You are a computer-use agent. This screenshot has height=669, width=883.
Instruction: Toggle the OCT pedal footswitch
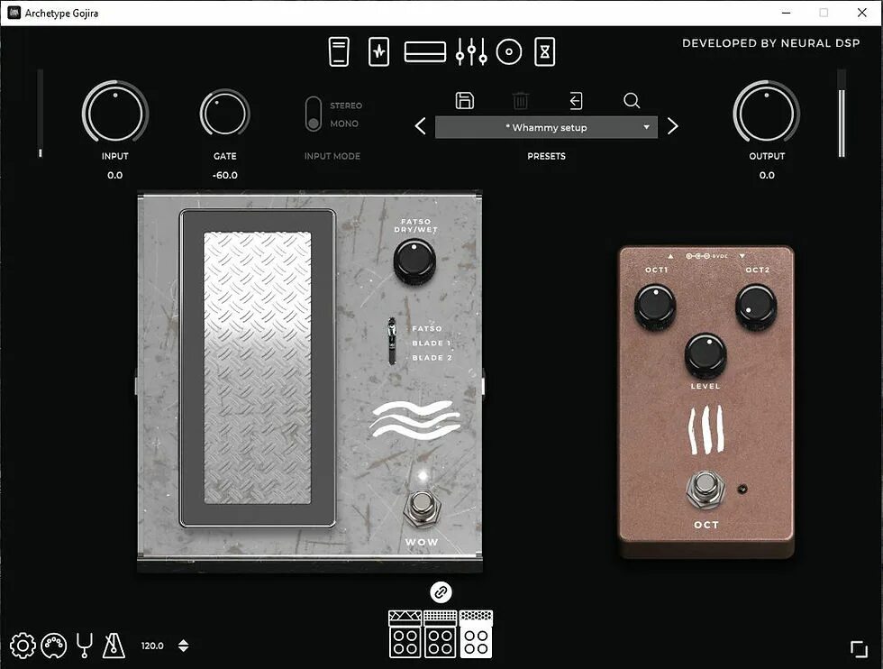(x=705, y=489)
